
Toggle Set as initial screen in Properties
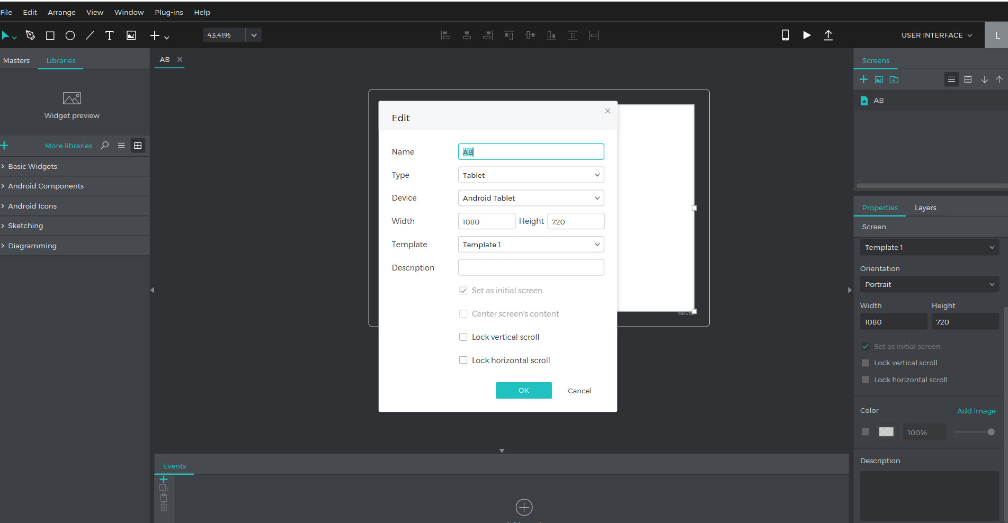coord(866,346)
